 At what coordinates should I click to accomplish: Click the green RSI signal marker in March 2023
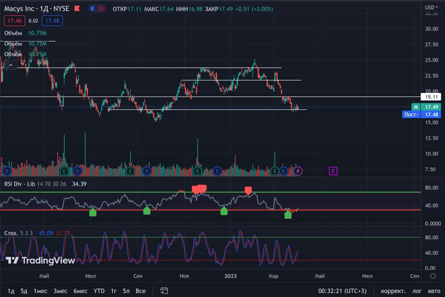(288, 215)
